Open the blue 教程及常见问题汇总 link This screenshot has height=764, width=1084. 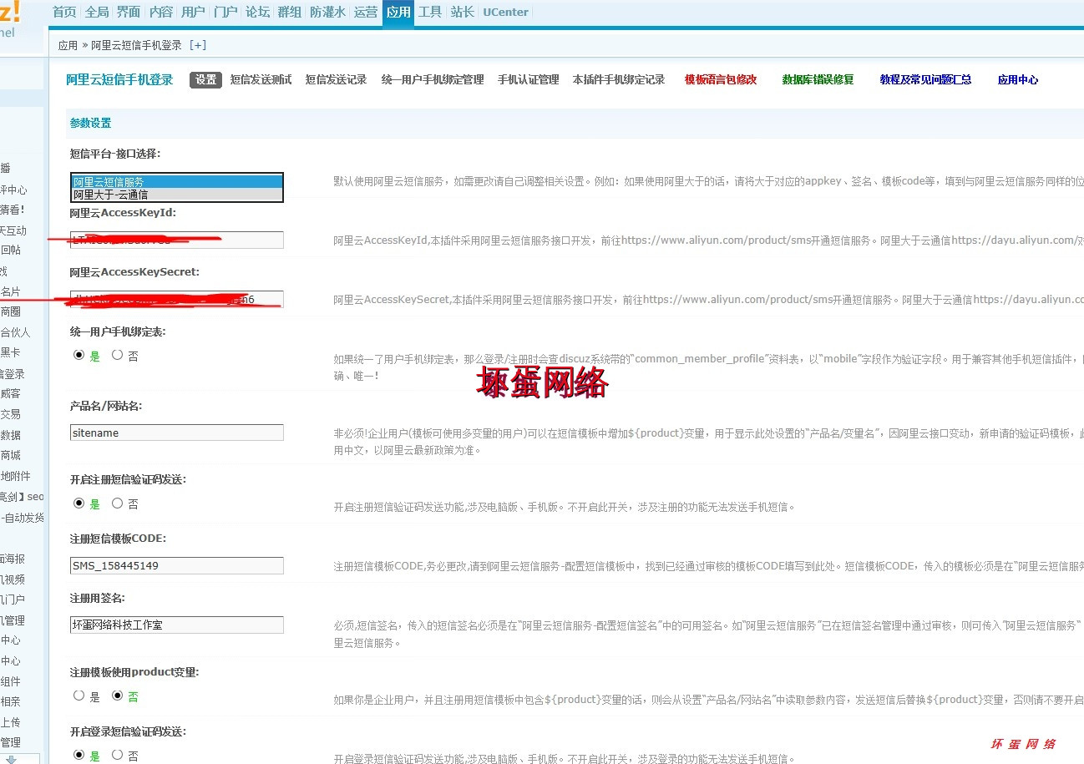pyautogui.click(x=926, y=80)
